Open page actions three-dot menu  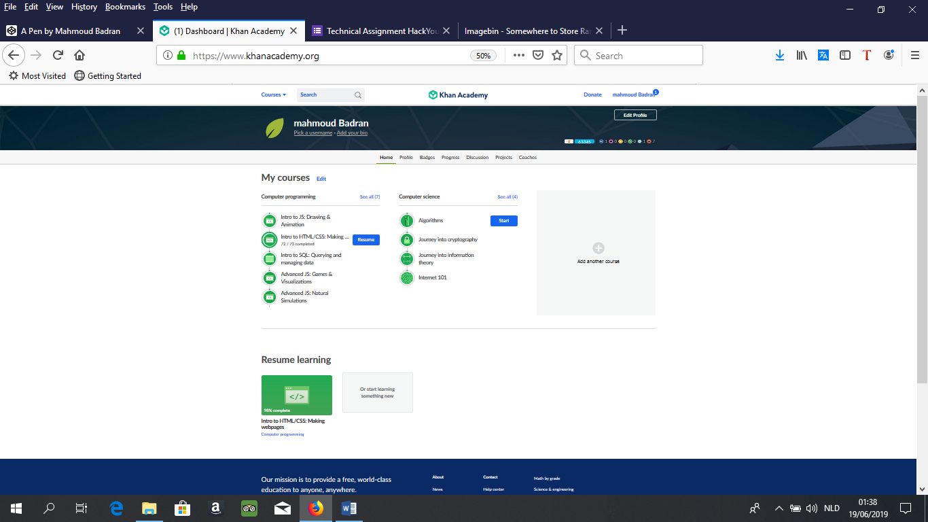(518, 56)
